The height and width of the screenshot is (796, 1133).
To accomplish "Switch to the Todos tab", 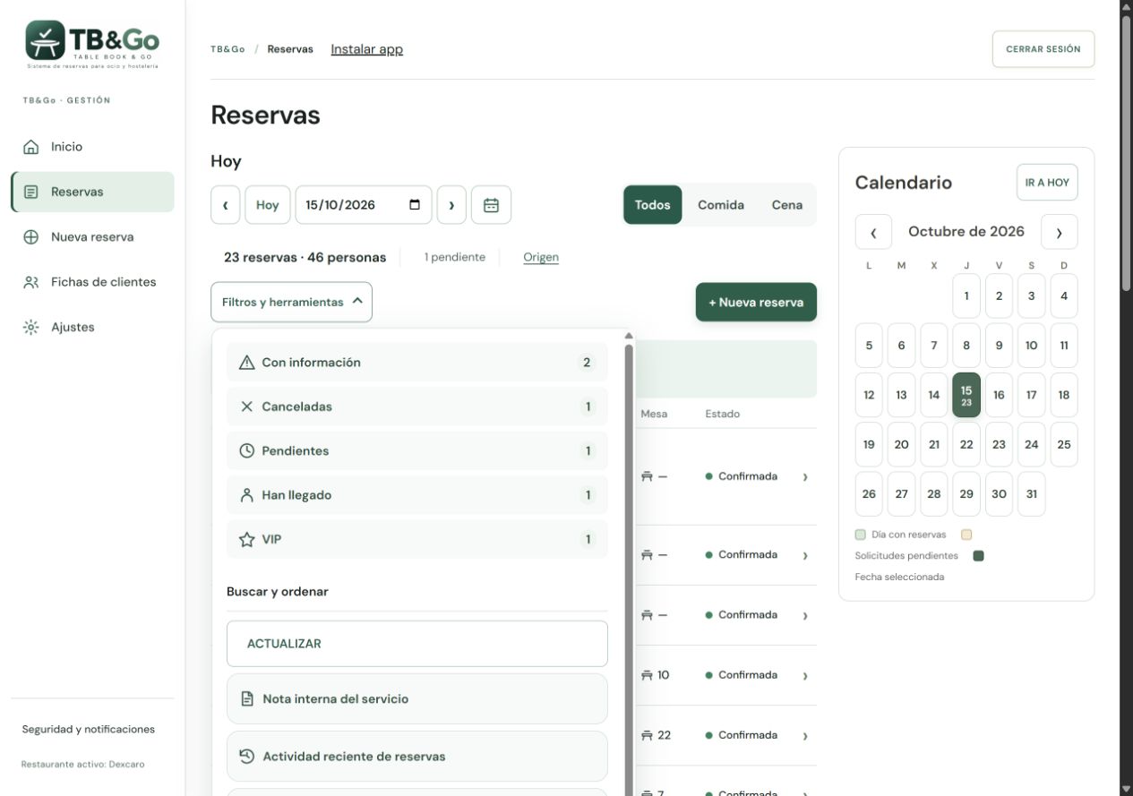I will coord(653,205).
